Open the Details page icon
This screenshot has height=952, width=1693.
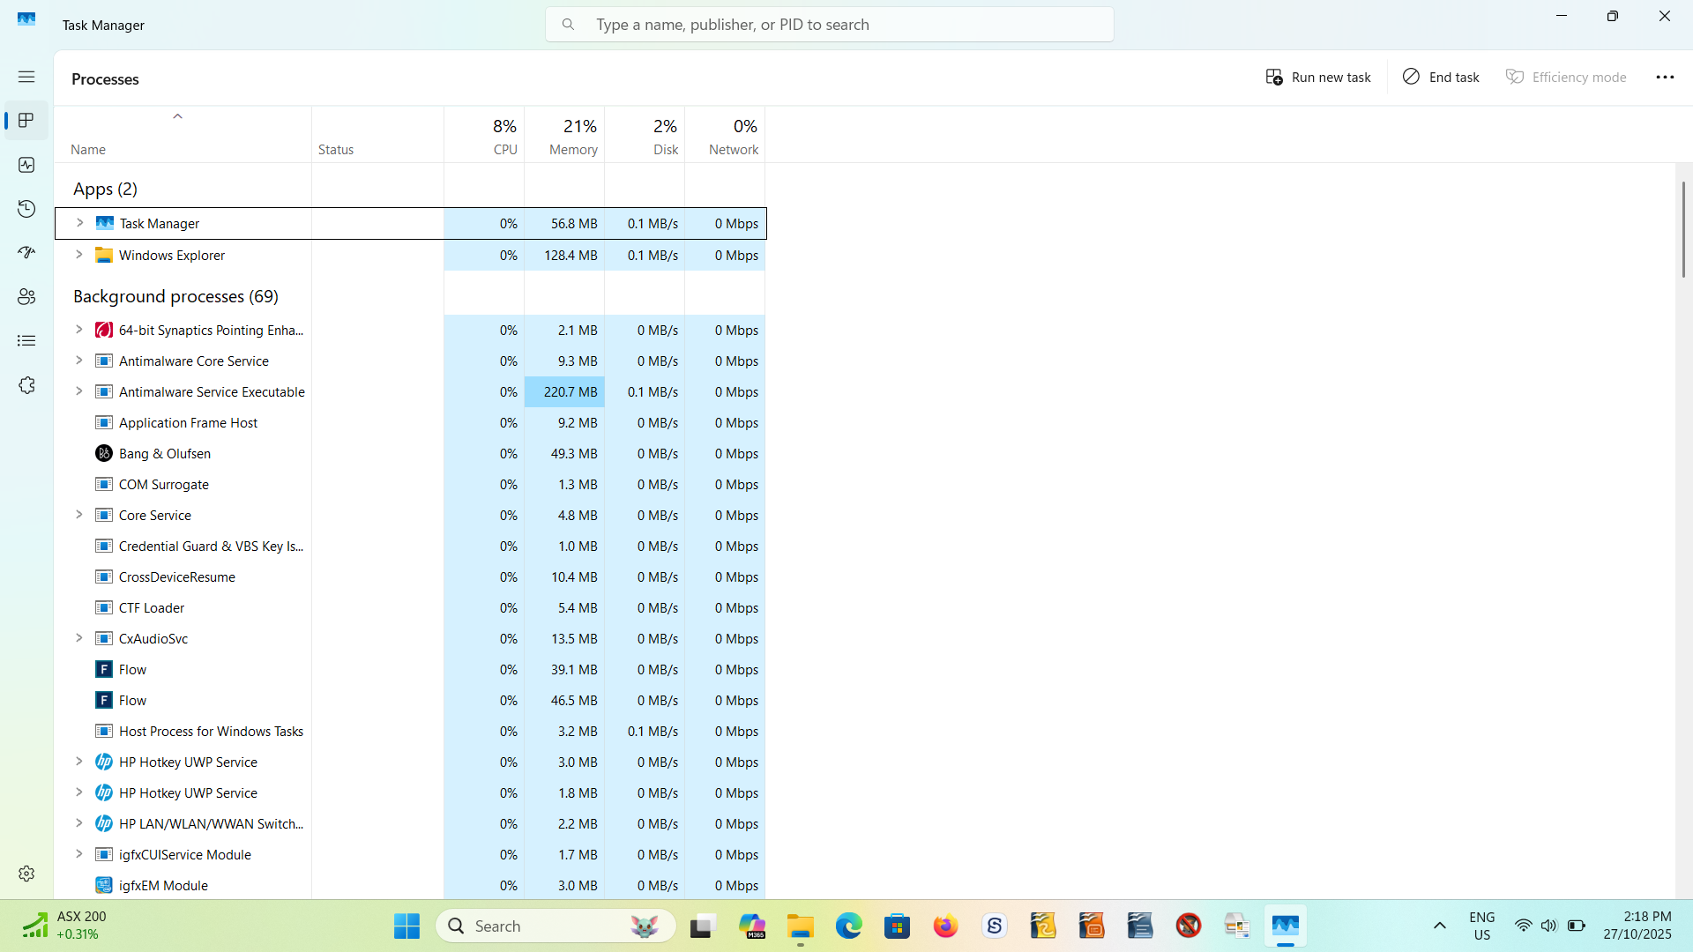coord(26,341)
